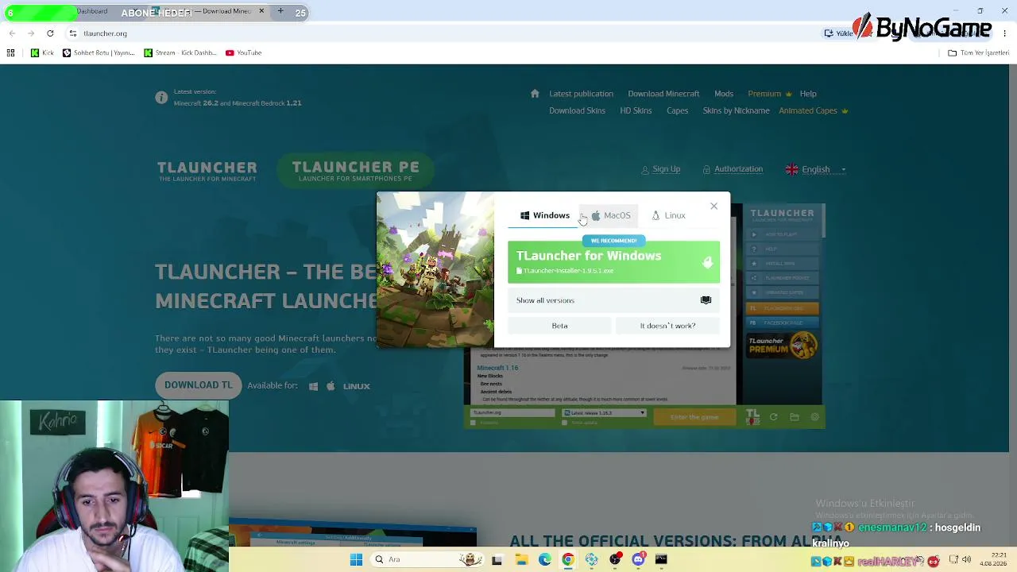This screenshot has width=1017, height=572.
Task: Go to Download Skins
Action: pos(577,110)
